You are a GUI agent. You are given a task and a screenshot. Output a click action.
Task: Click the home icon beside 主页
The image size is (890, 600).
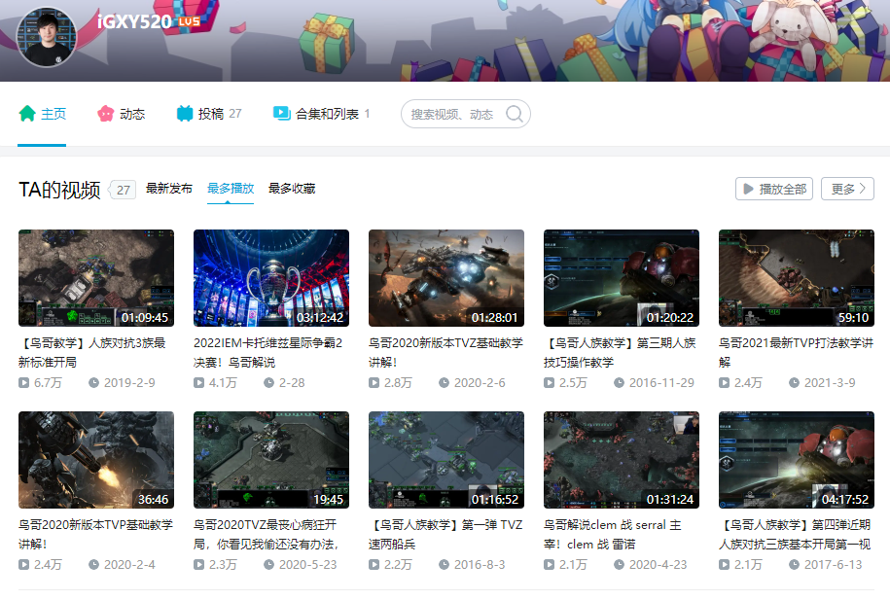pyautogui.click(x=27, y=114)
